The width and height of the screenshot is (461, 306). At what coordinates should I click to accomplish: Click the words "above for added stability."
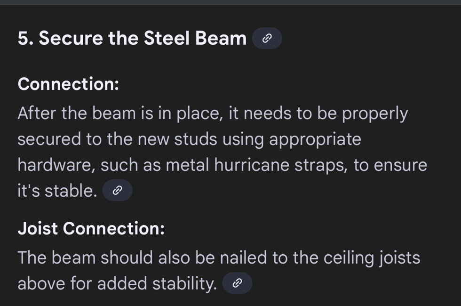pyautogui.click(x=117, y=283)
